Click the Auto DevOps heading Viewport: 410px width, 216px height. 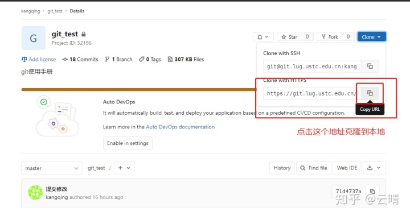coord(119,102)
